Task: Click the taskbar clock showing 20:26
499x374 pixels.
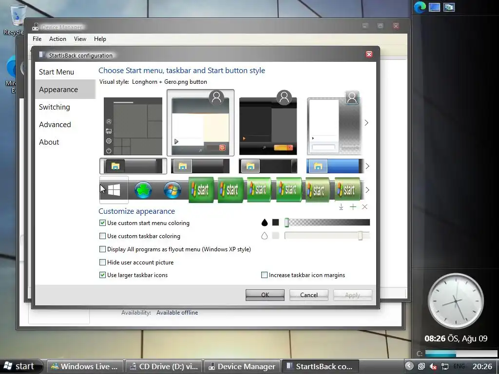Action: (482, 366)
